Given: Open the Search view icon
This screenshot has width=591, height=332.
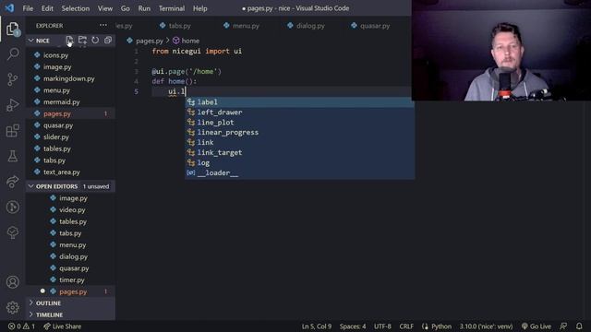Looking at the screenshot, I should tap(12, 53).
